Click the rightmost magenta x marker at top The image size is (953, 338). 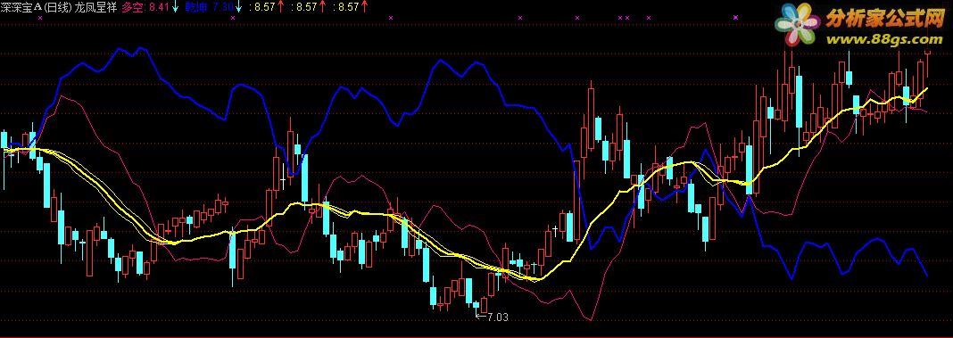tap(736, 18)
